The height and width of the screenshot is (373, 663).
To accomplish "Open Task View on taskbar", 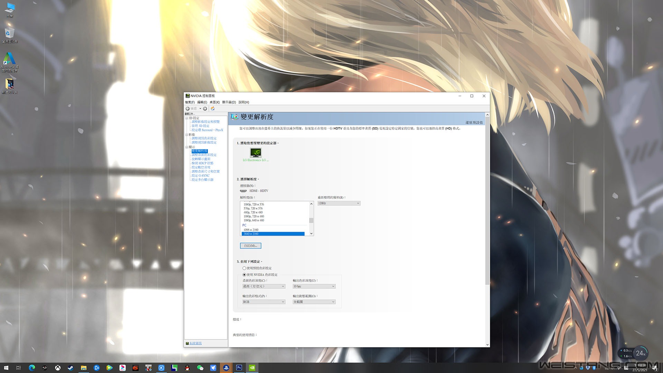I will click(x=19, y=368).
